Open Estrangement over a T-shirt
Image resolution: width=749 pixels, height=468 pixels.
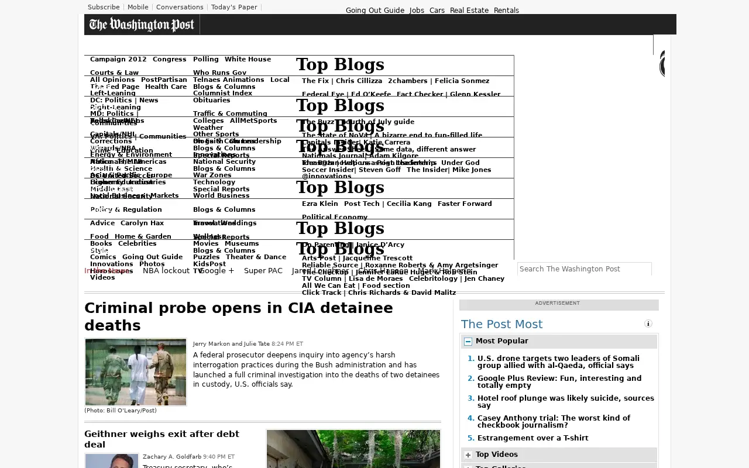point(533,438)
